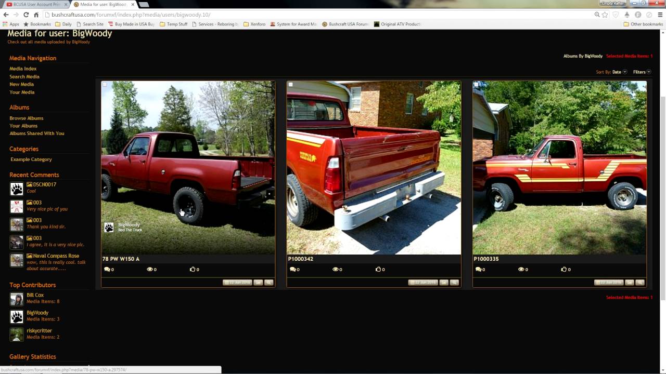Click the small image button beside date on P1000335
666x374 pixels.
coord(630,283)
